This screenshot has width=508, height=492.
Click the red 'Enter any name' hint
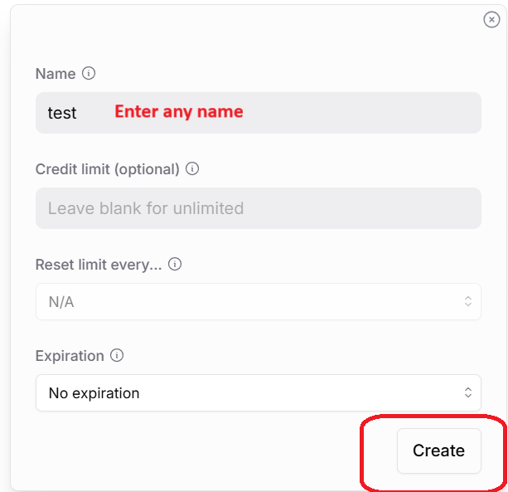click(178, 111)
